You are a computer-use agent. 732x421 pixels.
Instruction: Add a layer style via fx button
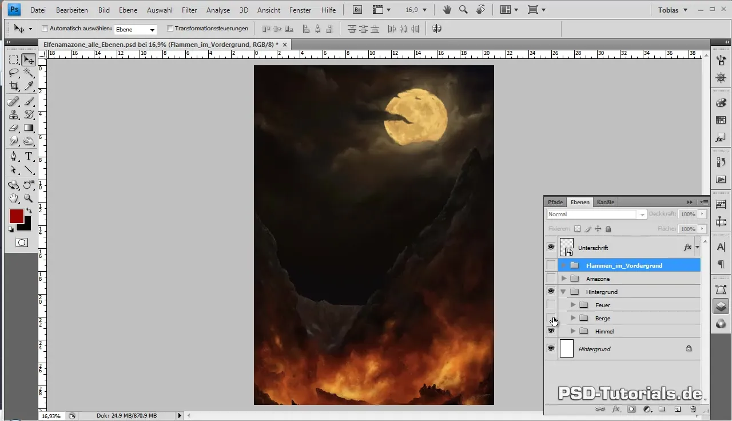[616, 409]
